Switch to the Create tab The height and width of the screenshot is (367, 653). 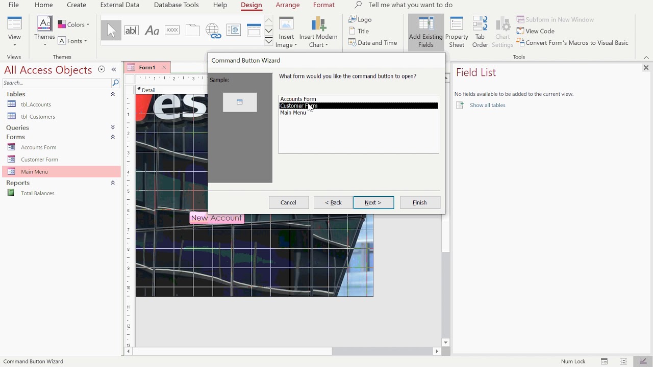click(x=77, y=5)
